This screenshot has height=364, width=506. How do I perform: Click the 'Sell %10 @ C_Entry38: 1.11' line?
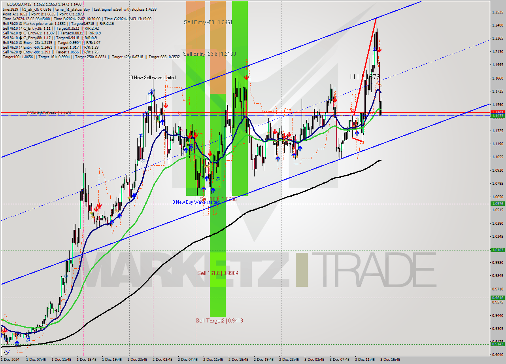point(51,28)
